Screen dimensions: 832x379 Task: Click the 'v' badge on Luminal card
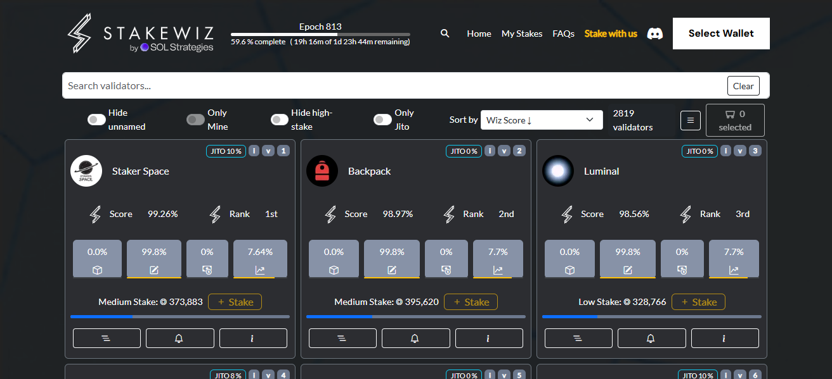[x=740, y=151]
